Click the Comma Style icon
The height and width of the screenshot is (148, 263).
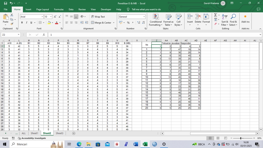[x=133, y=23]
